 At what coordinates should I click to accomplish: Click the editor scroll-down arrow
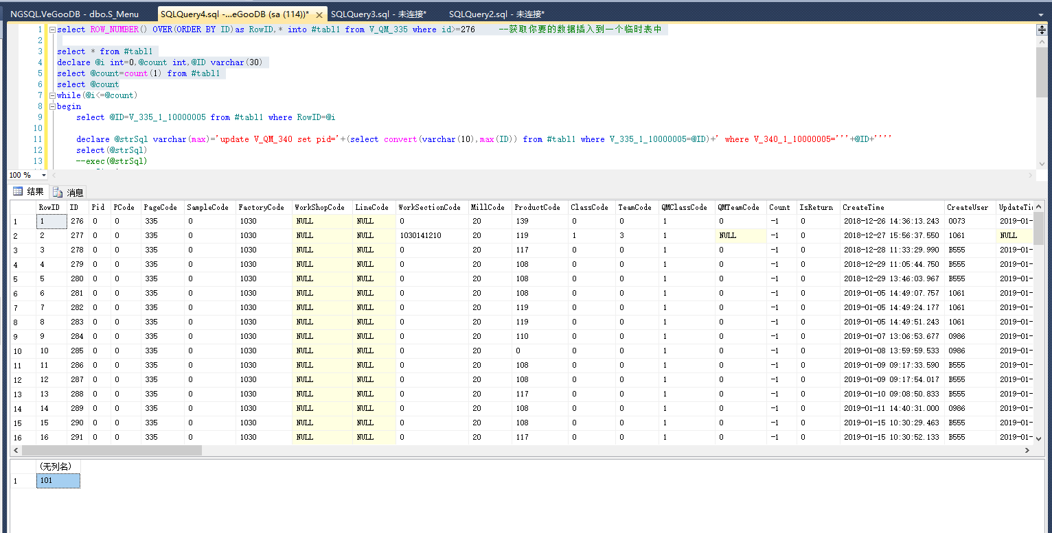pyautogui.click(x=1041, y=164)
